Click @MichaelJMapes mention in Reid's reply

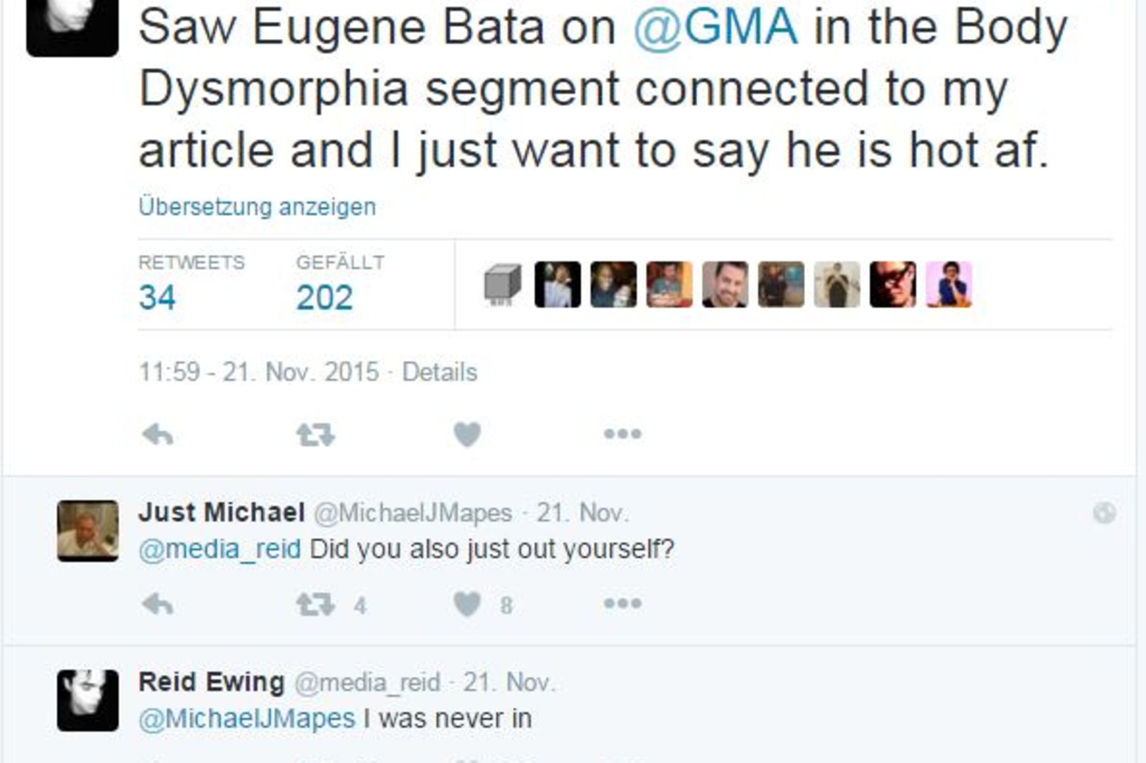point(247,719)
